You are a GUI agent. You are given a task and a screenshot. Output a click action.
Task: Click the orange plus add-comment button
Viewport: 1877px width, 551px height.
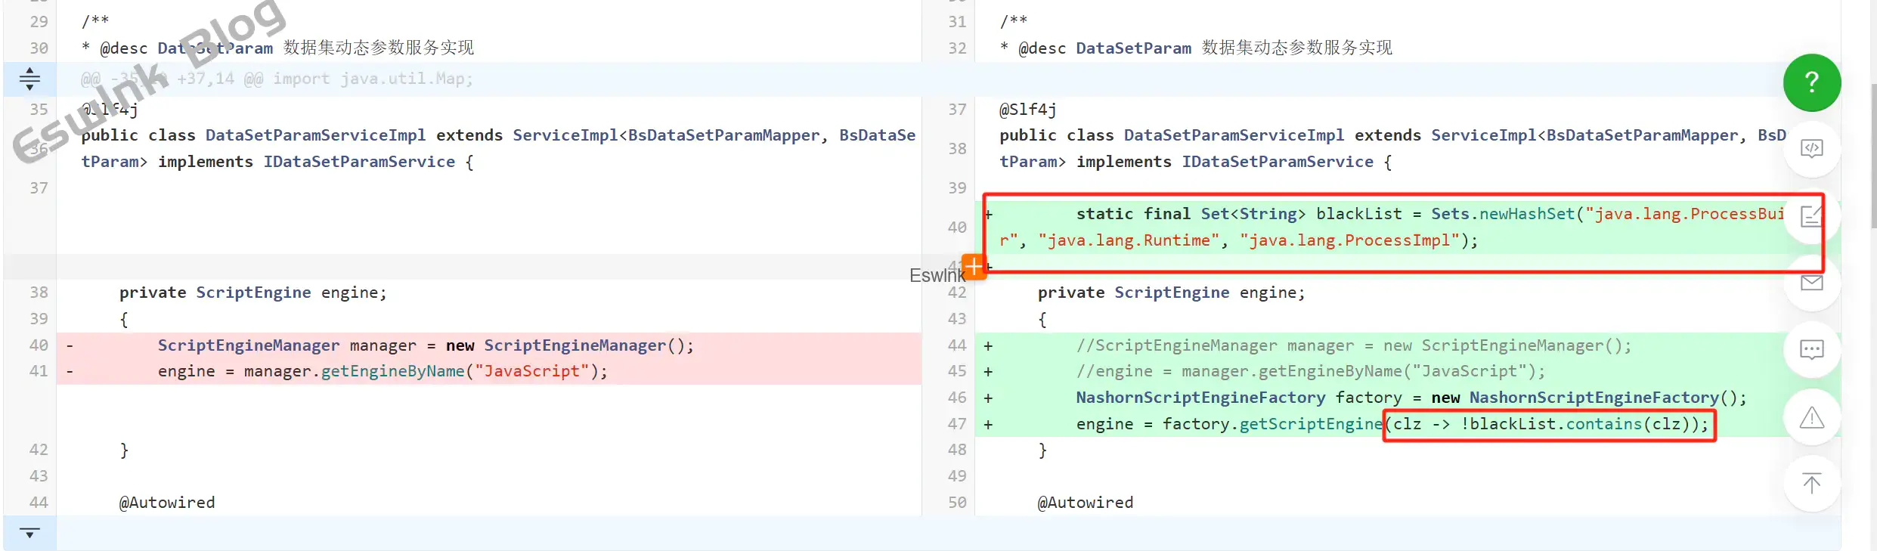(974, 266)
